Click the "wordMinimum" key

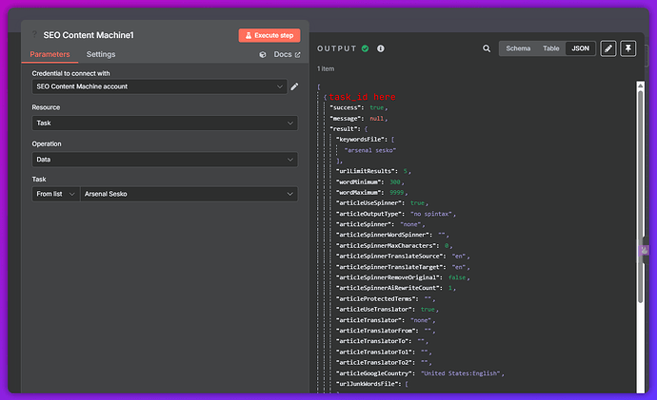pyautogui.click(x=361, y=182)
